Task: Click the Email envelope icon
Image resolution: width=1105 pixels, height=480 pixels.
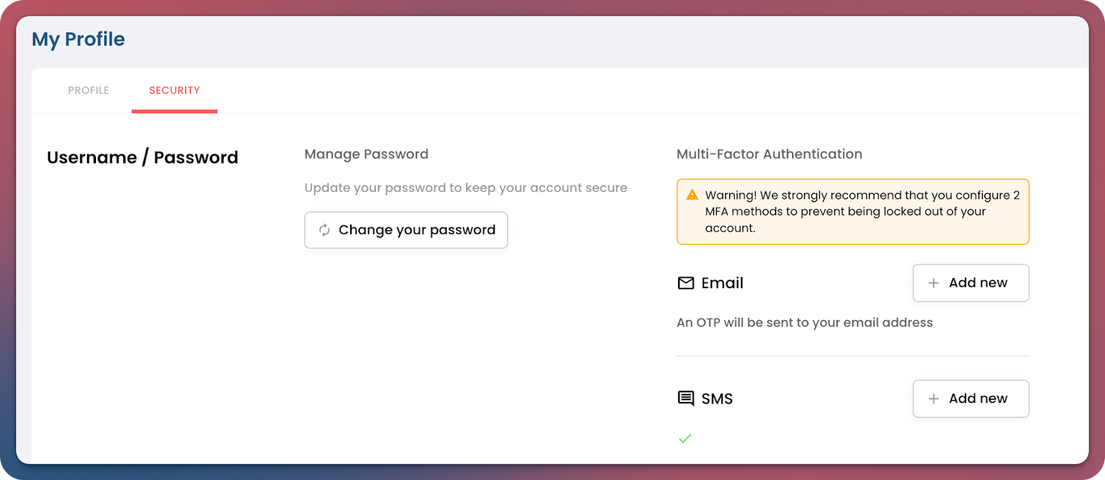Action: [686, 283]
